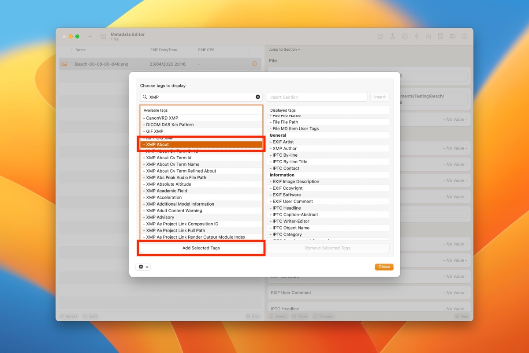Select XMP Ae Project Link Full Path
Screen dimensions: 529x353
click(201, 230)
